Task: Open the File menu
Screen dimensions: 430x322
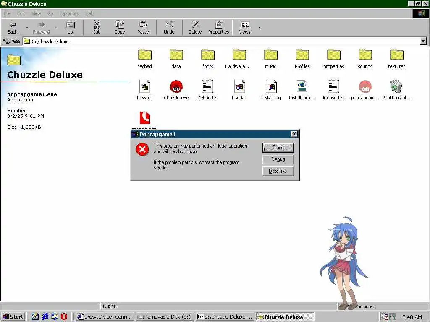Action: coord(7,13)
